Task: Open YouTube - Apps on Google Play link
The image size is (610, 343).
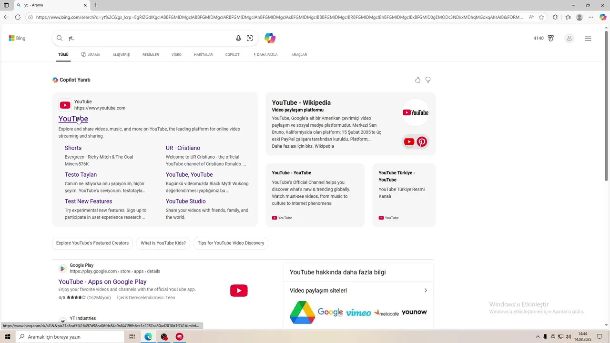Action: [102, 282]
